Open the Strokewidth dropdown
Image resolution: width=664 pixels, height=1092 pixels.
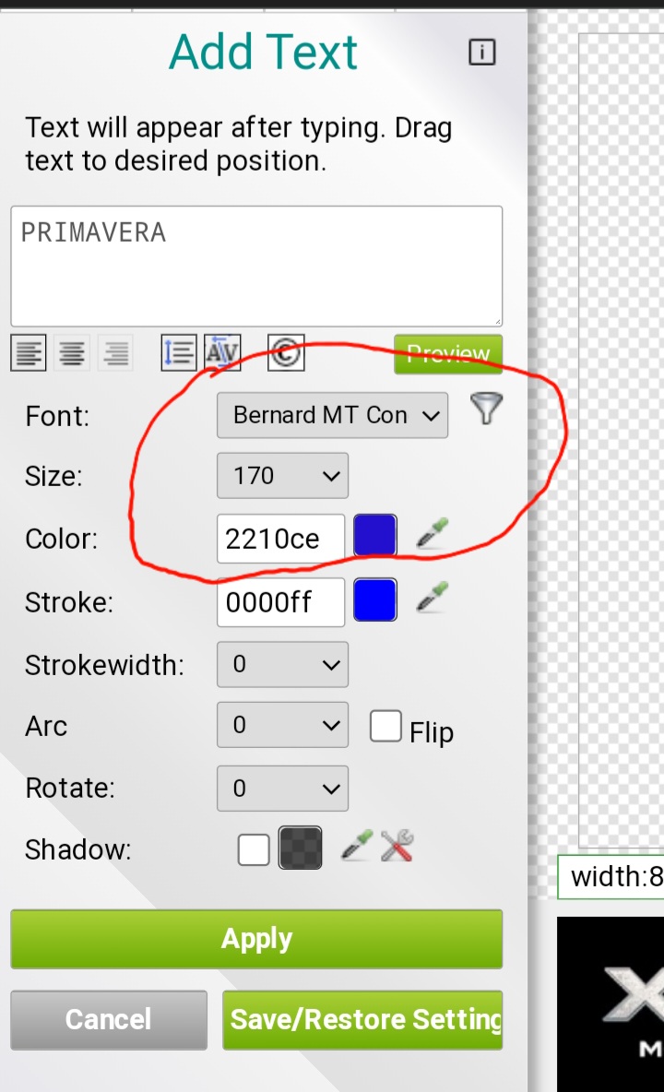tap(282, 664)
